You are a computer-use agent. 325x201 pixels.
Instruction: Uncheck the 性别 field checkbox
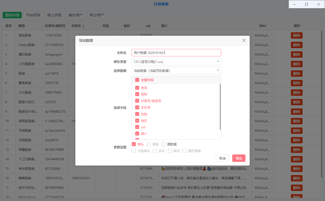click(x=137, y=114)
